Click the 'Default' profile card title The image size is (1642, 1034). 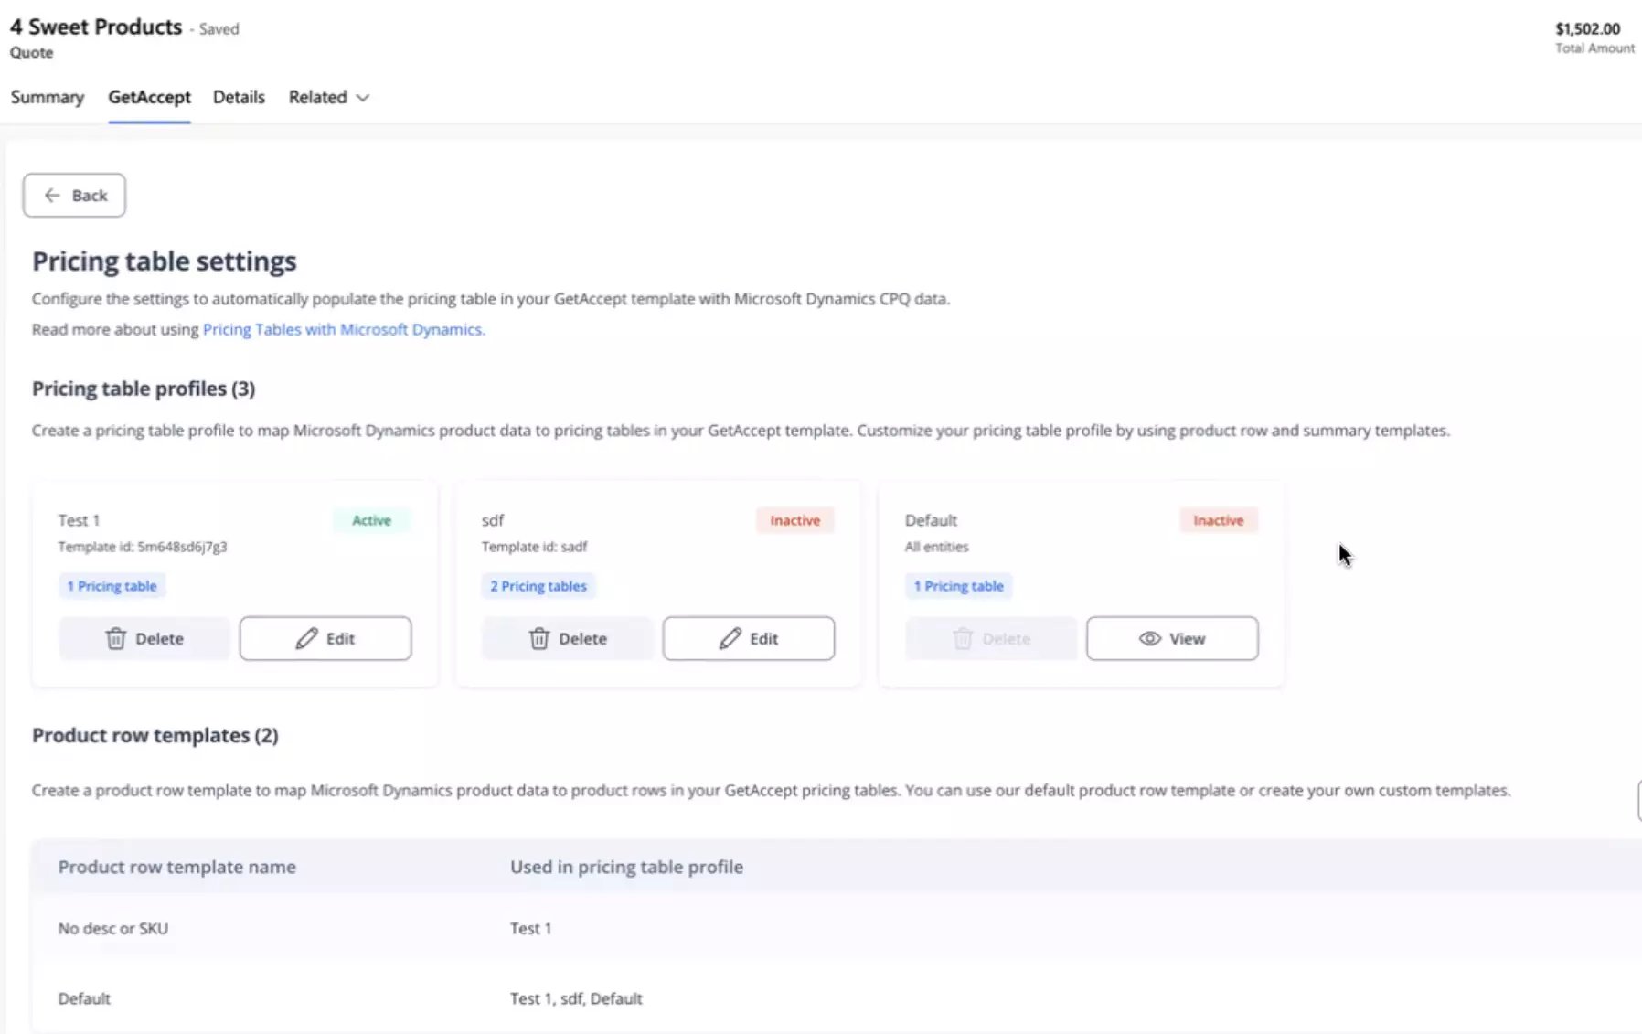(x=931, y=520)
